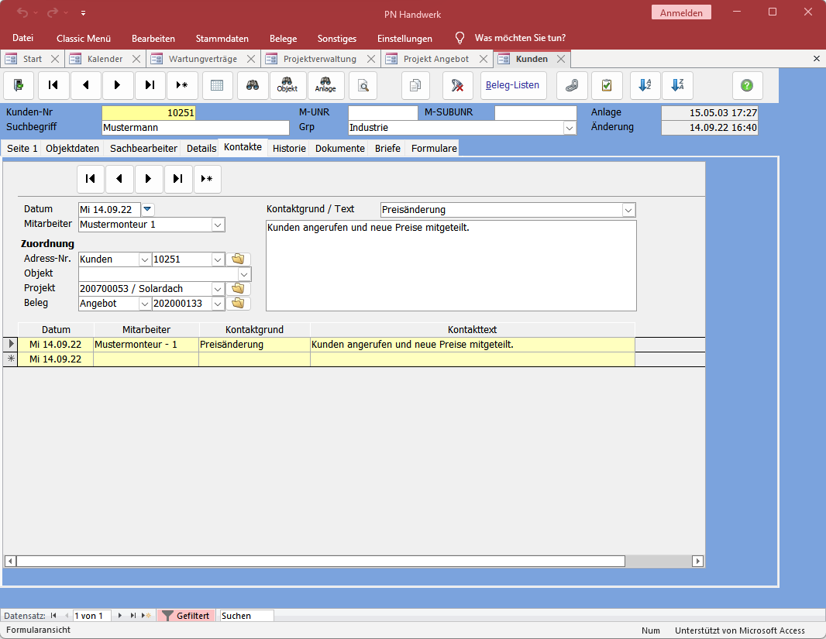Screen dimensions: 826x639
Task: Expand the Grp Industrie dropdown
Action: [570, 128]
